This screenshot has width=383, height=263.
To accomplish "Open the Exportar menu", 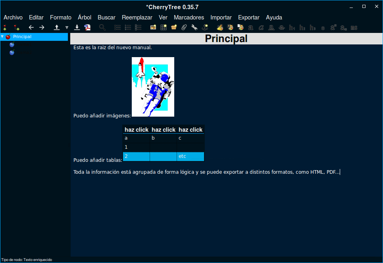I will point(248,17).
